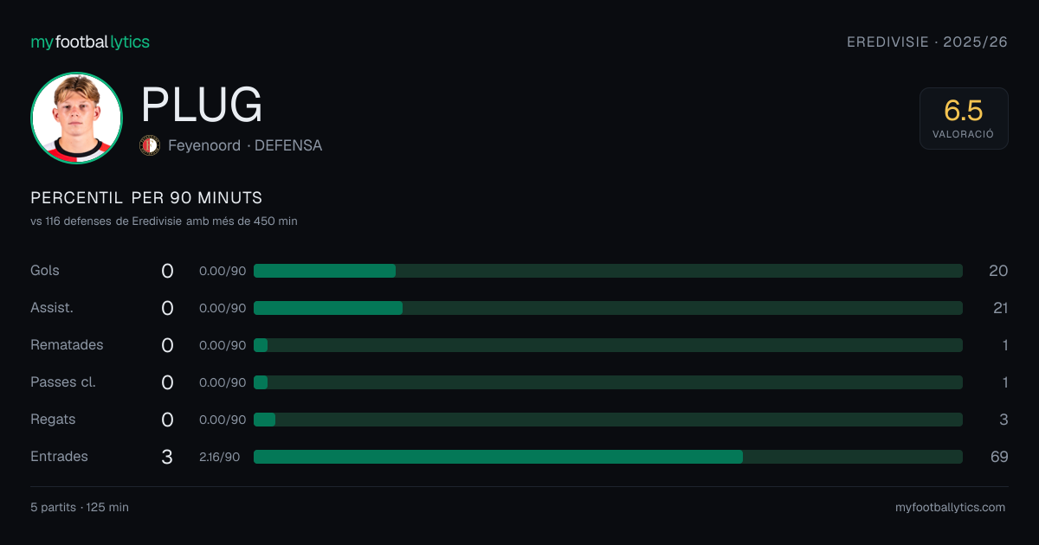The height and width of the screenshot is (545, 1039).
Task: Click the 2.16/90 per-90 value
Action: coord(220,457)
